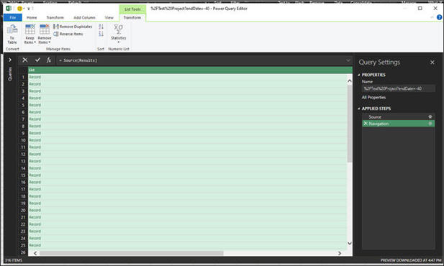Expand the Queries pane arrow
The width and height of the screenshot is (444, 266).
click(10, 60)
